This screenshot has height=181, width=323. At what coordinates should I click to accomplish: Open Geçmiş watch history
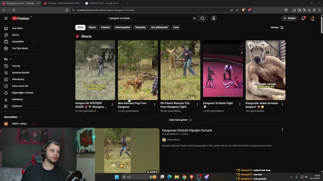pyautogui.click(x=16, y=66)
